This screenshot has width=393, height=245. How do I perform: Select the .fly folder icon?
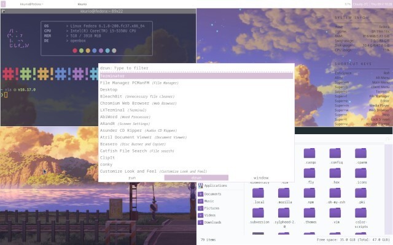point(309,173)
